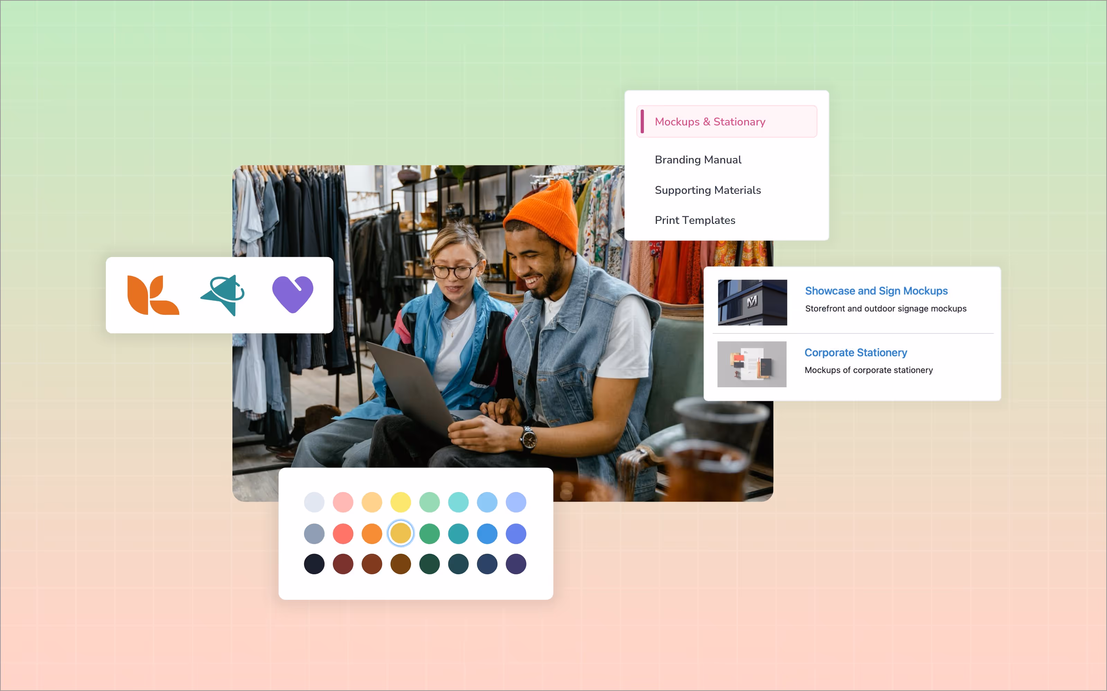Switch to the Branding Manual tab
This screenshot has width=1107, height=691.
(698, 160)
